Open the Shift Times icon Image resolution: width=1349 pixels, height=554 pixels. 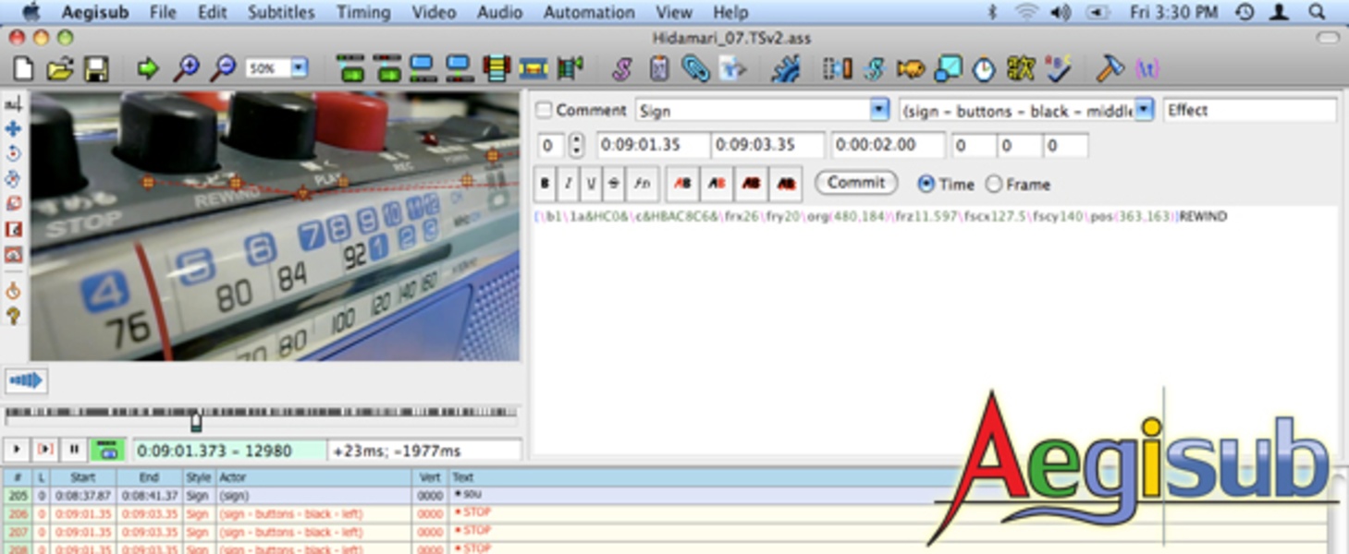(x=838, y=68)
